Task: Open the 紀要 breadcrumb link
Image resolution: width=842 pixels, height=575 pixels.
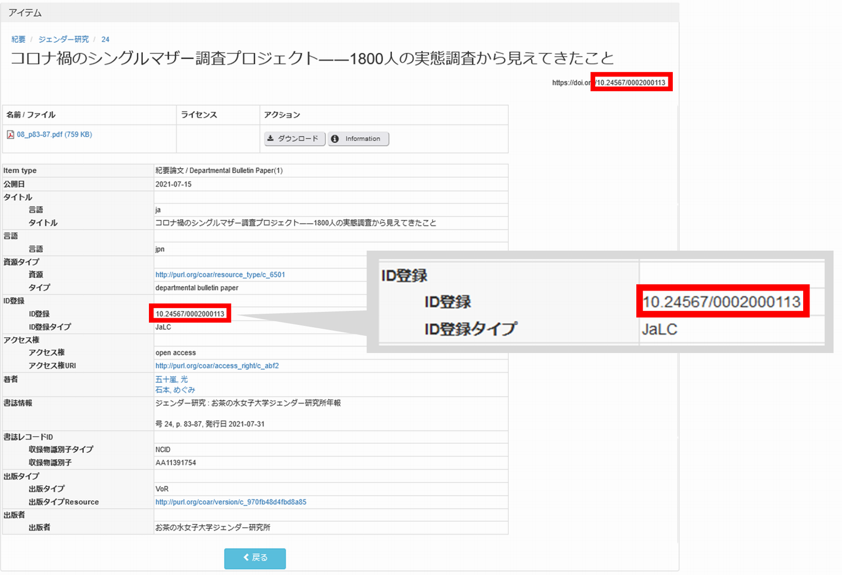Action: [19, 39]
